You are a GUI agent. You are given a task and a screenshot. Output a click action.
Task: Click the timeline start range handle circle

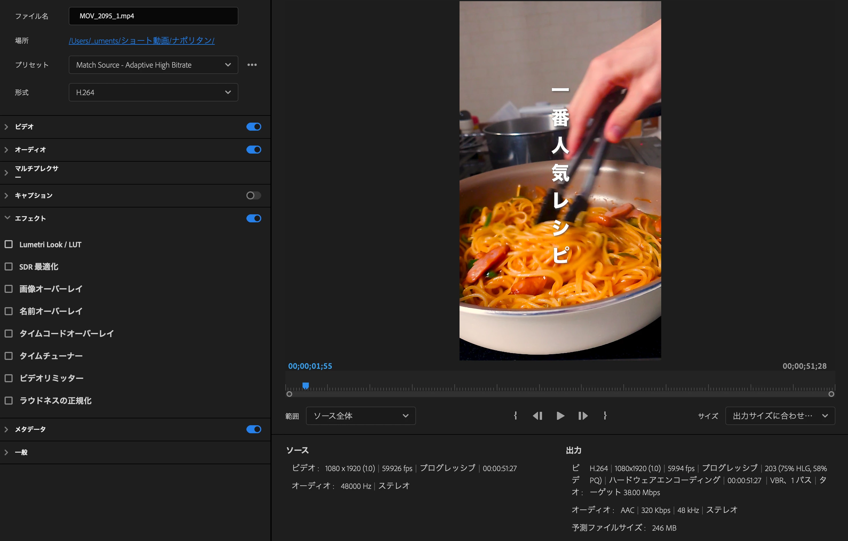(x=289, y=394)
